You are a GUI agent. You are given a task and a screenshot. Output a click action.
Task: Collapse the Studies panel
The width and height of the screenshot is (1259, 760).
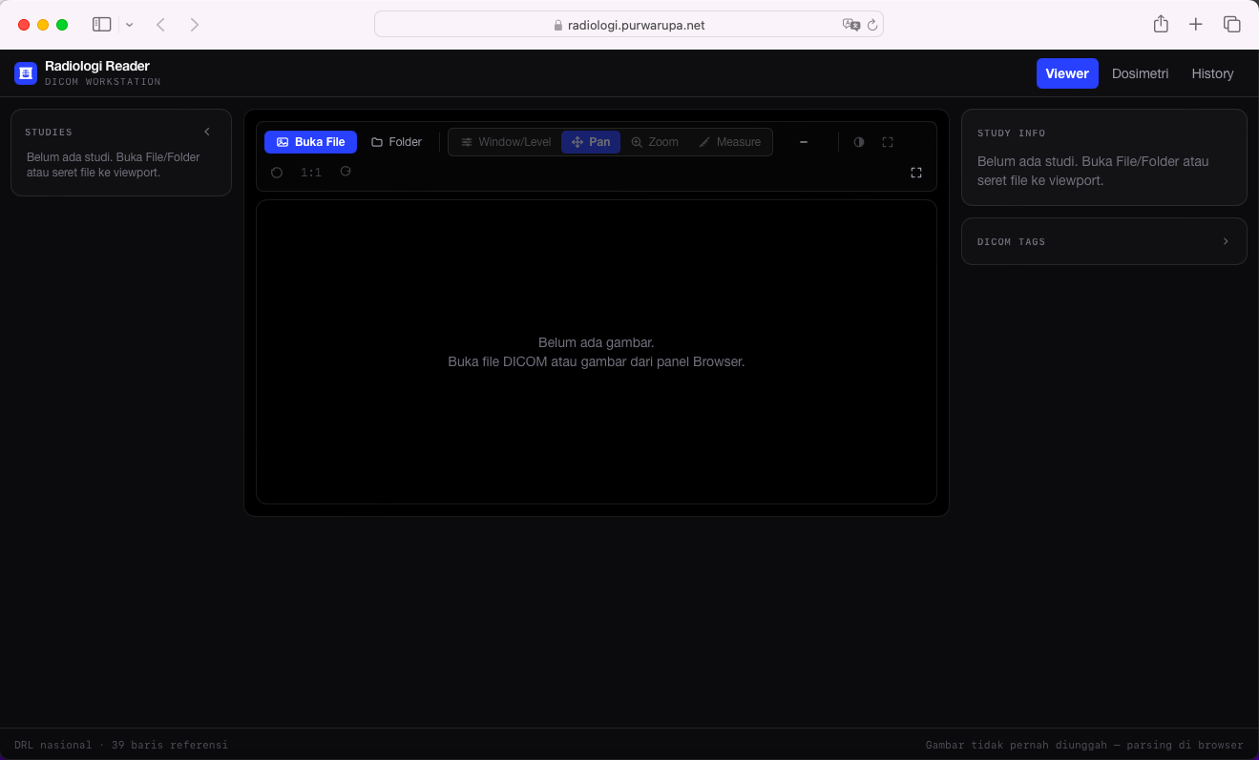207,132
